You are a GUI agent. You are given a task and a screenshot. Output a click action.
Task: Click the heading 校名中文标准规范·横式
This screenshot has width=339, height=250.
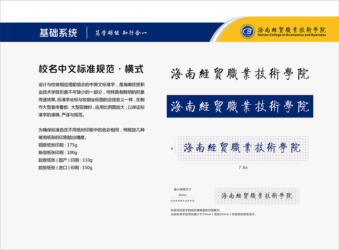tap(91, 69)
